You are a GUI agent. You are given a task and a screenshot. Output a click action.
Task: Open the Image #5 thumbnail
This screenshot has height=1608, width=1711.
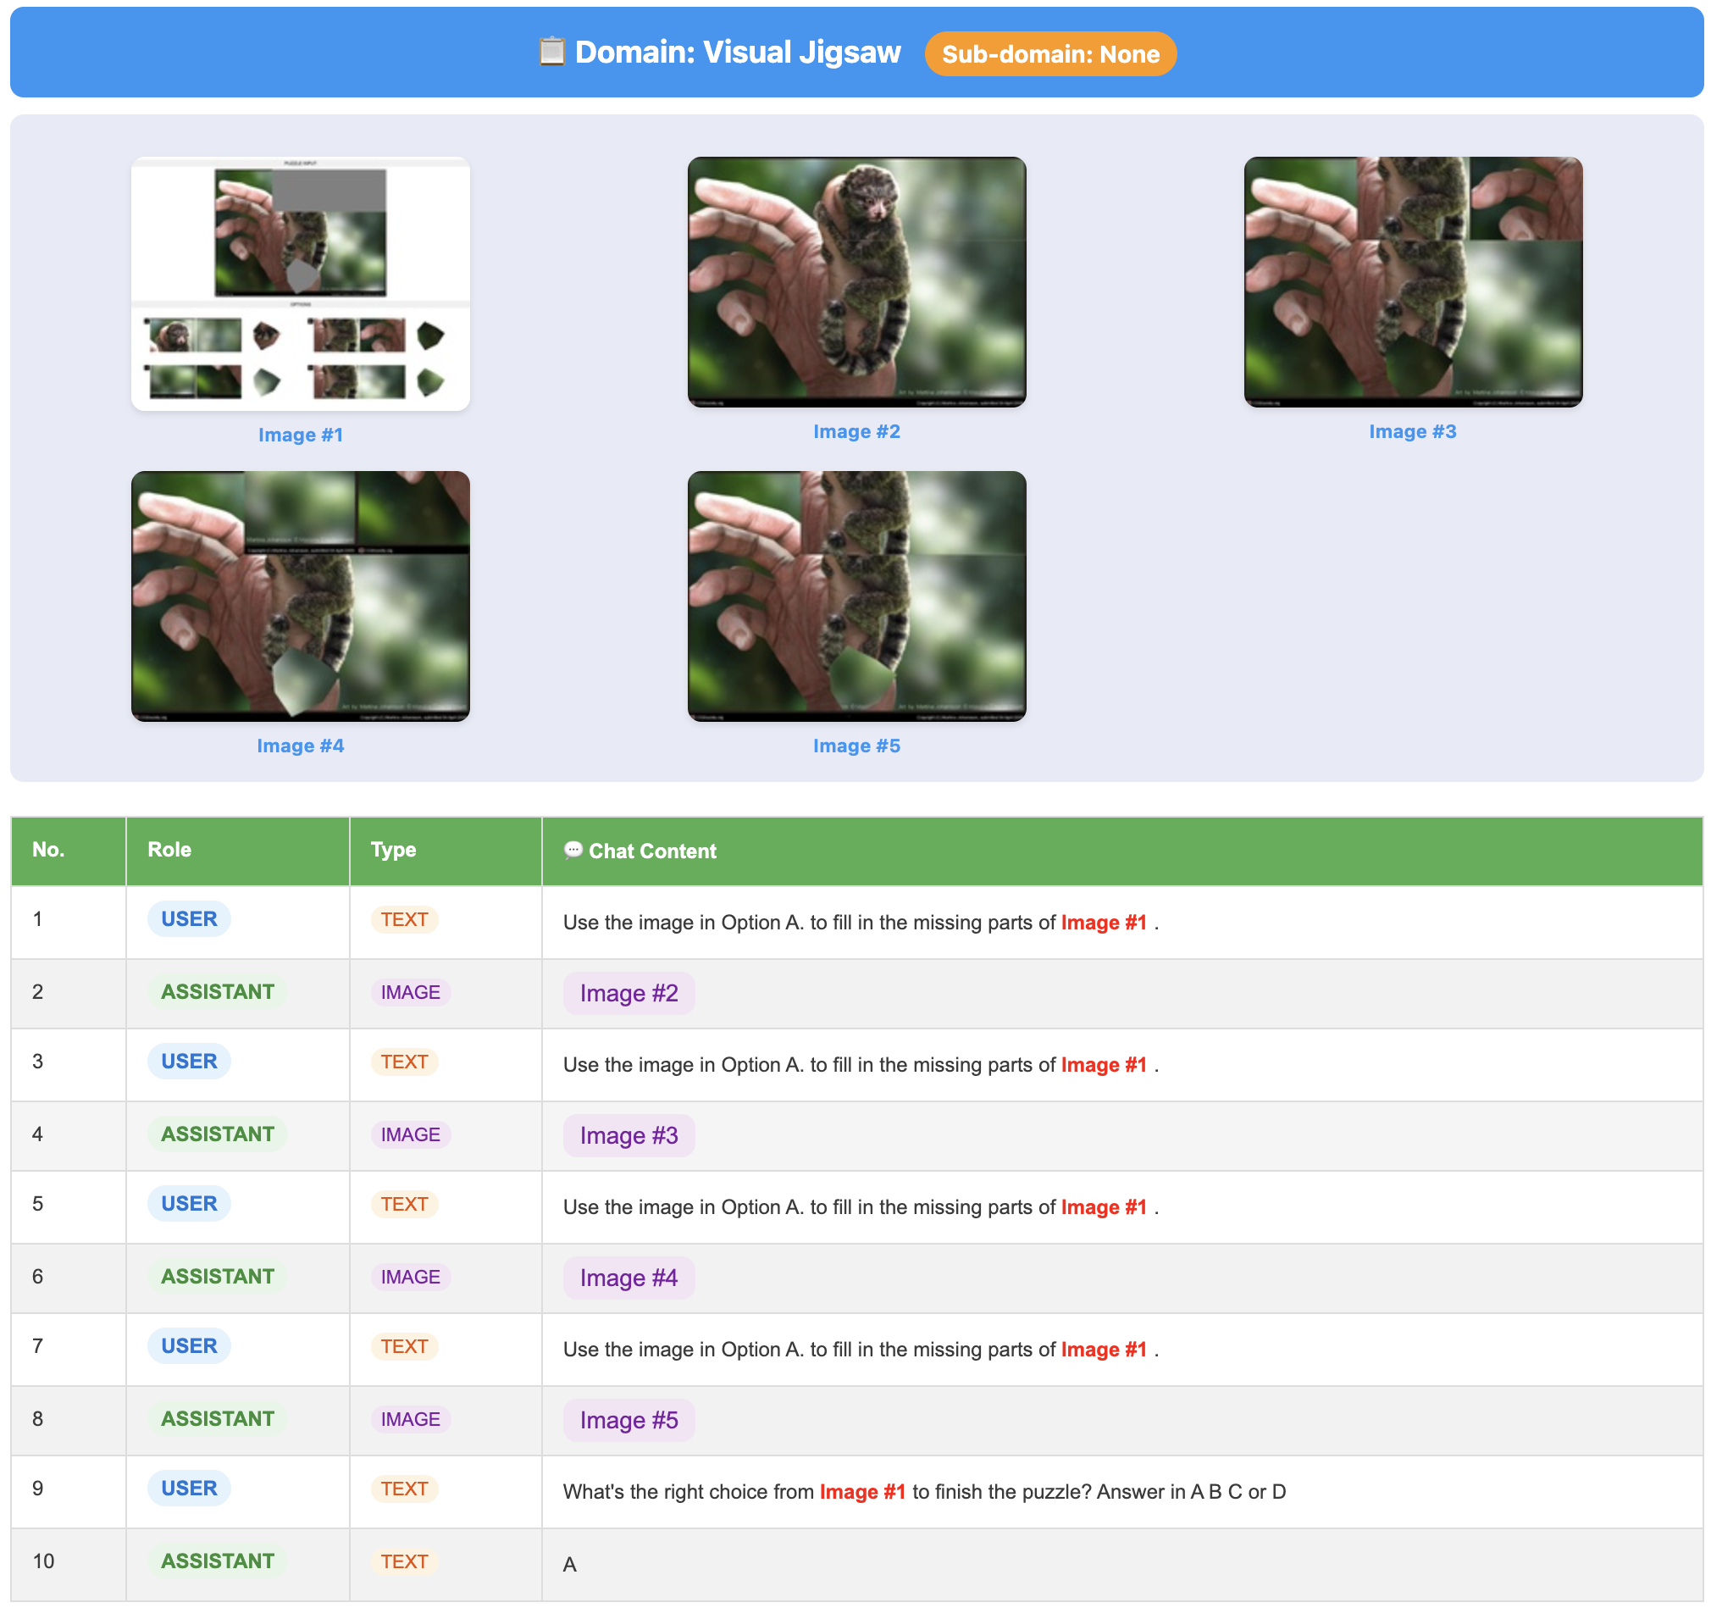coord(856,596)
